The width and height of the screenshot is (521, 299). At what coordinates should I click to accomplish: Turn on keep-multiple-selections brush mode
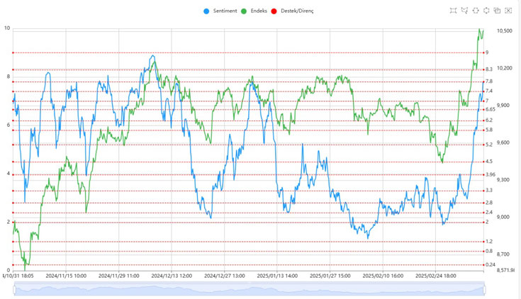point(497,11)
